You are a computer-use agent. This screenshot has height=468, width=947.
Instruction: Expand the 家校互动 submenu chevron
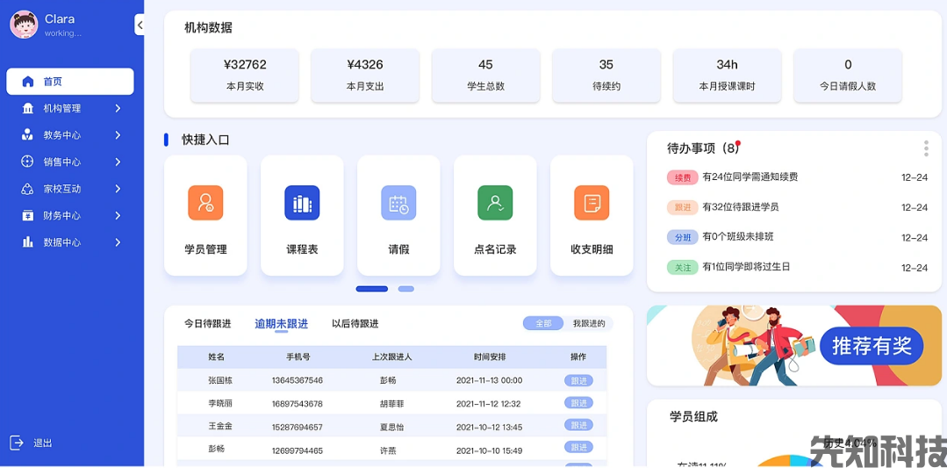pos(118,189)
